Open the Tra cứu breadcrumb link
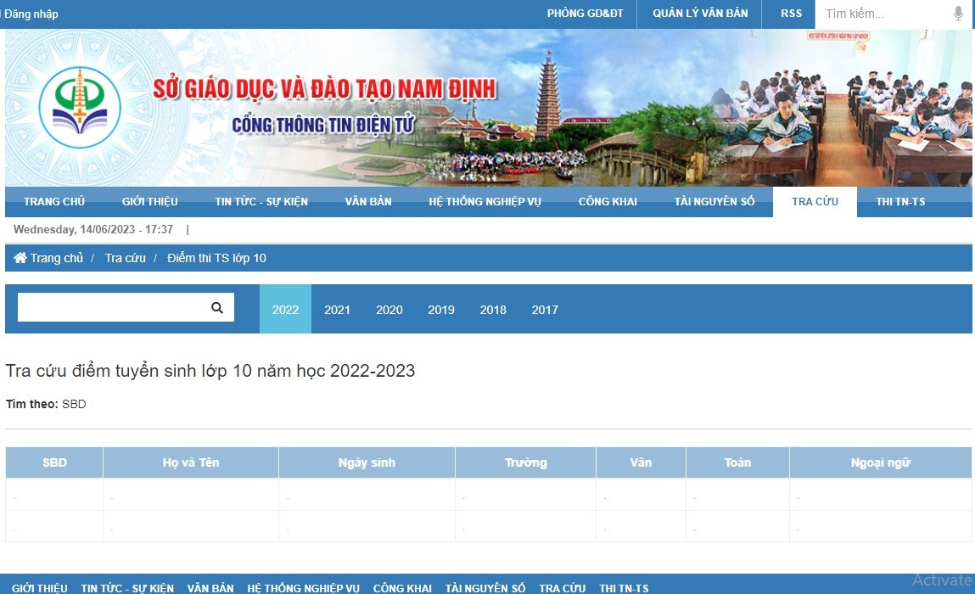This screenshot has height=594, width=975. 125,257
